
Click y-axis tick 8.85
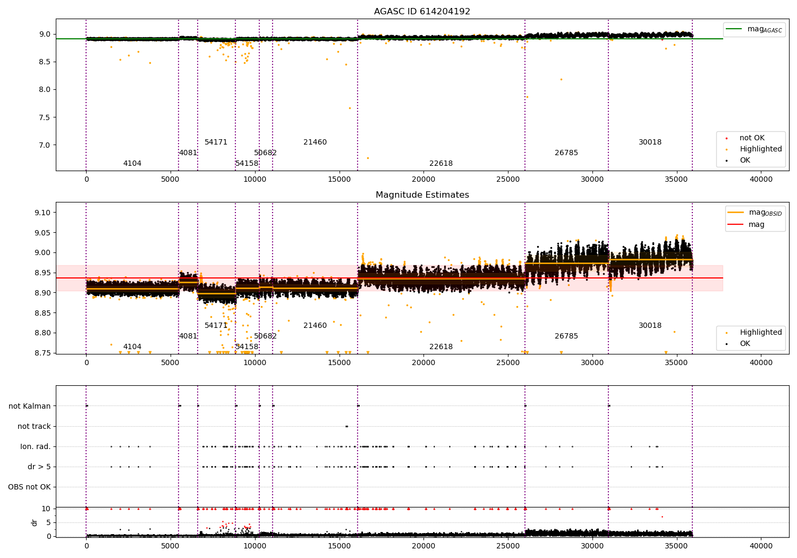pyautogui.click(x=43, y=313)
